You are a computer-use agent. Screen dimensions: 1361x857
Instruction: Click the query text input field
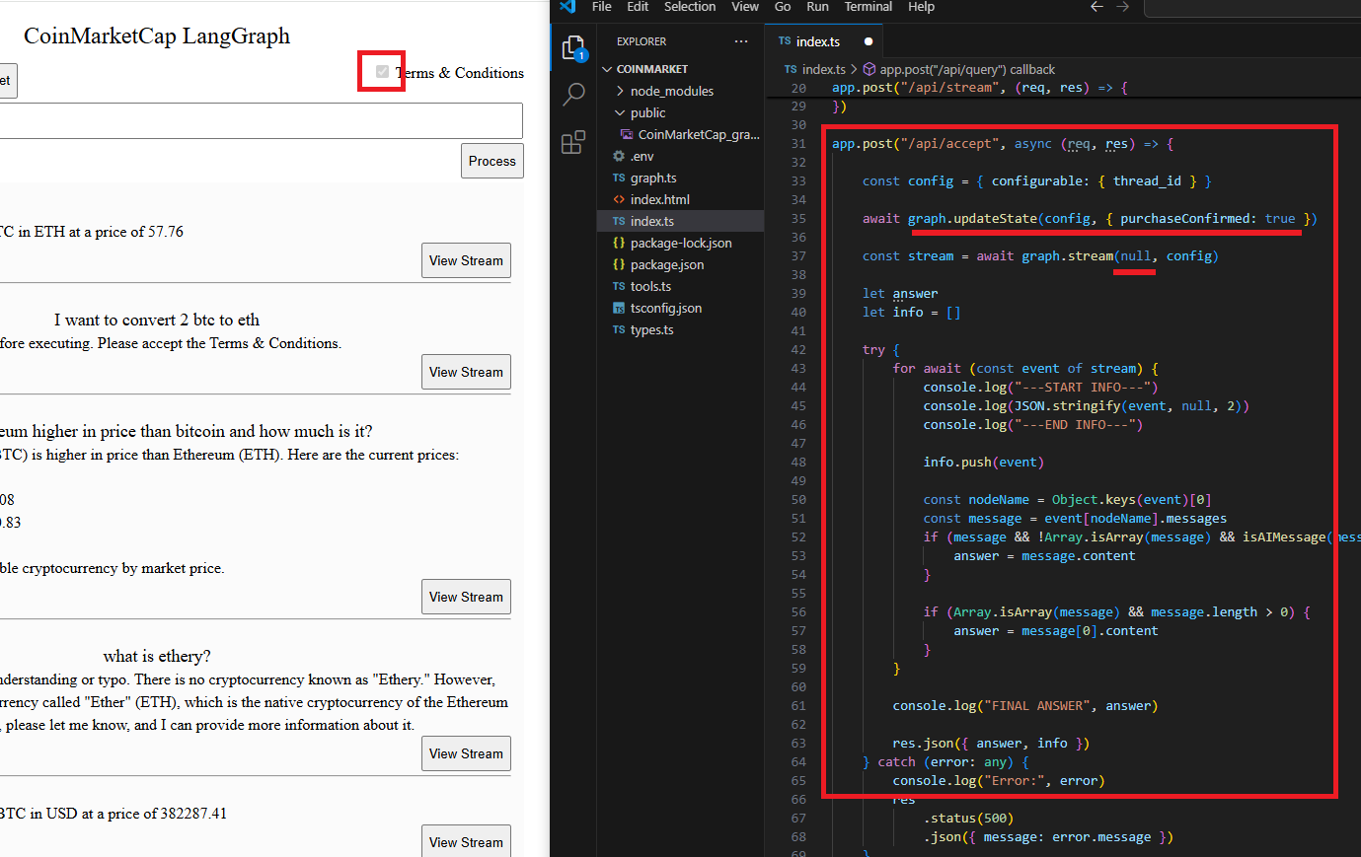[261, 120]
